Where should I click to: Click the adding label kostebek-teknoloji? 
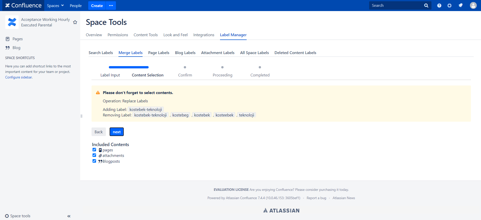(146, 110)
